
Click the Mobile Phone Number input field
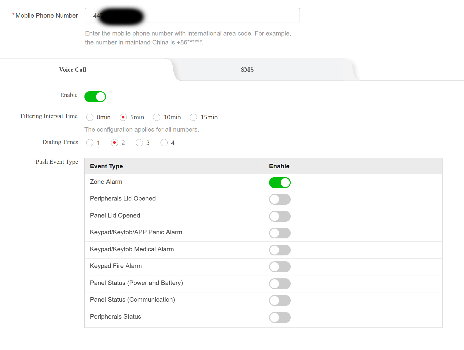pyautogui.click(x=221, y=15)
